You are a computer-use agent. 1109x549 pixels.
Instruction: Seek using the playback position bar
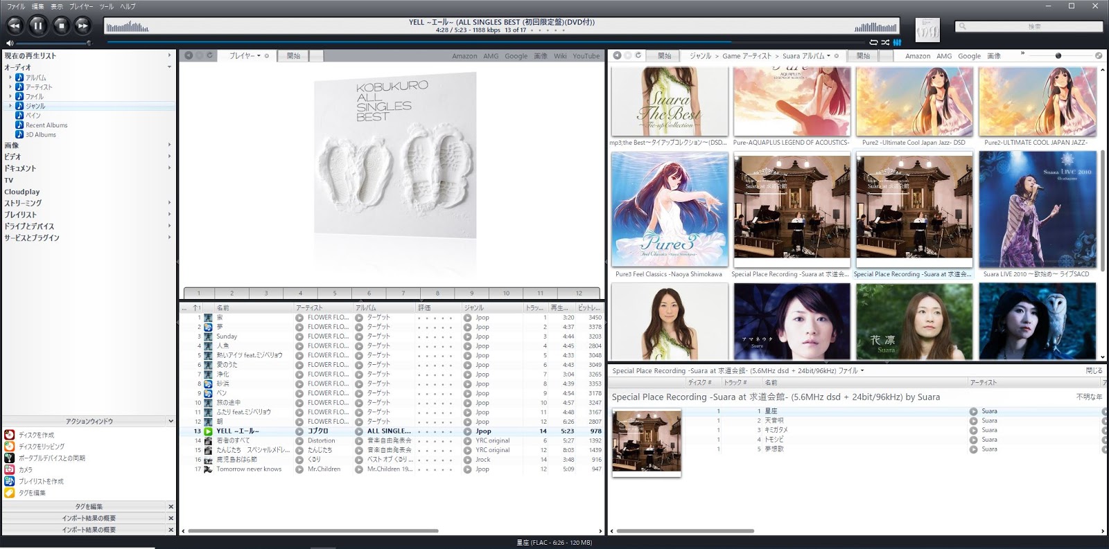485,43
